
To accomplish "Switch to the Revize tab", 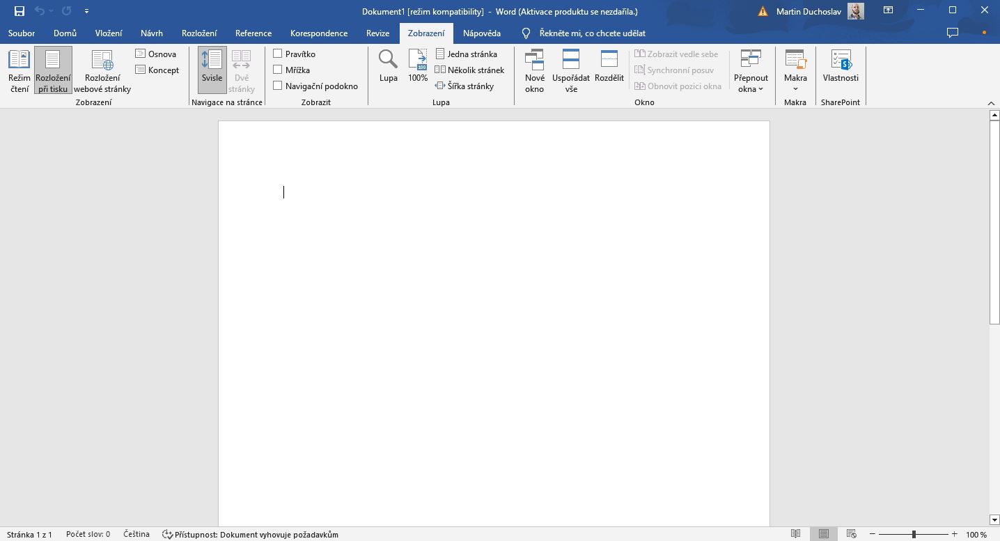I will [x=377, y=33].
